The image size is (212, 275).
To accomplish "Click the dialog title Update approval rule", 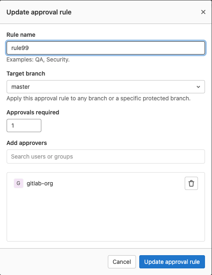I will (x=39, y=12).
